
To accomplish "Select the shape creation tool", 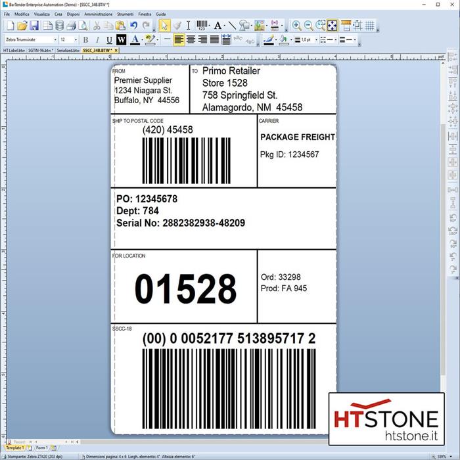I will pyautogui.click(x=244, y=26).
